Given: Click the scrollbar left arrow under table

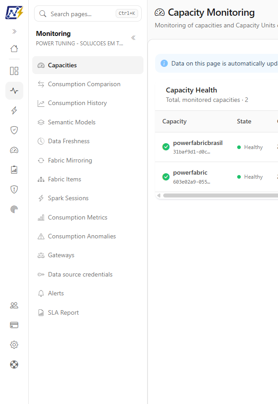Looking at the screenshot, I should tap(159, 196).
